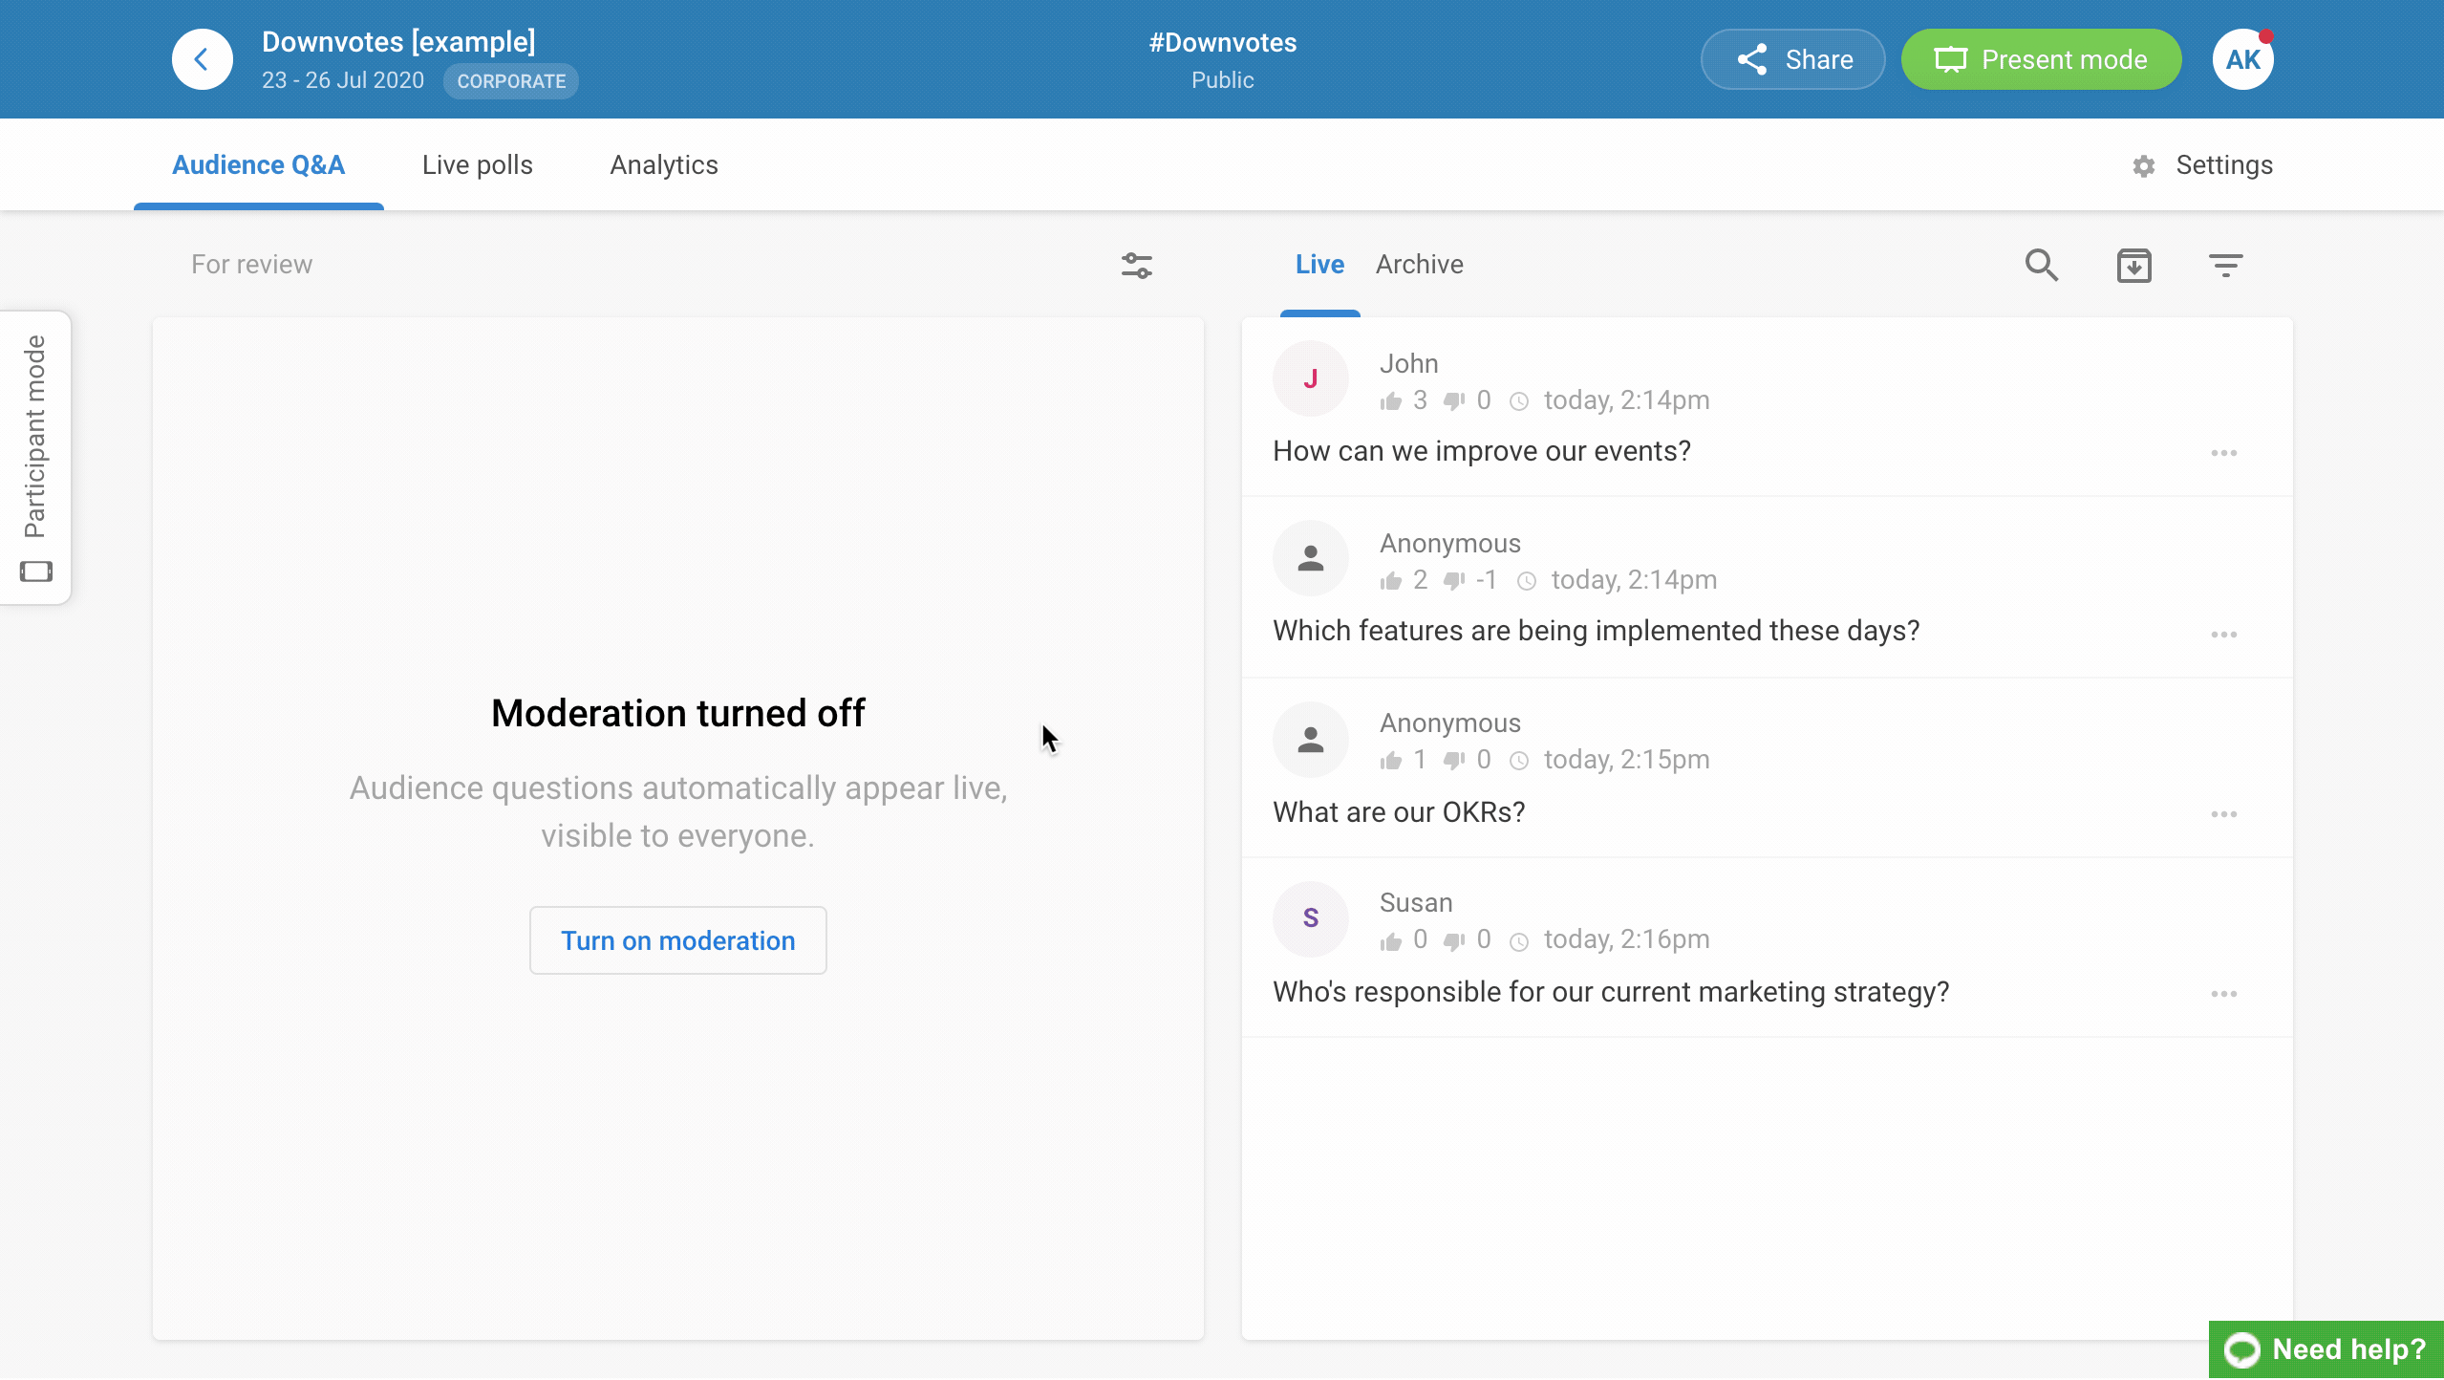Viewport: 2444px width, 1380px height.
Task: Open the Analytics tab
Action: pyautogui.click(x=664, y=164)
